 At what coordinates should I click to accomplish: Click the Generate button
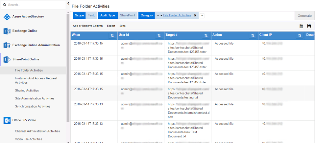[304, 16]
